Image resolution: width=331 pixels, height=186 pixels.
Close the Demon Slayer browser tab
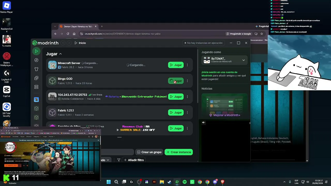[96, 26]
